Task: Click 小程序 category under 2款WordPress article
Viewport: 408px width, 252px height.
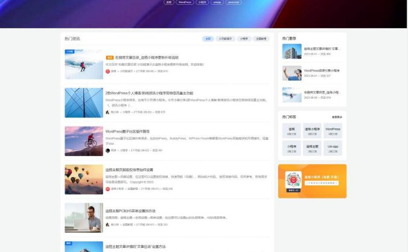Action: [x=126, y=112]
